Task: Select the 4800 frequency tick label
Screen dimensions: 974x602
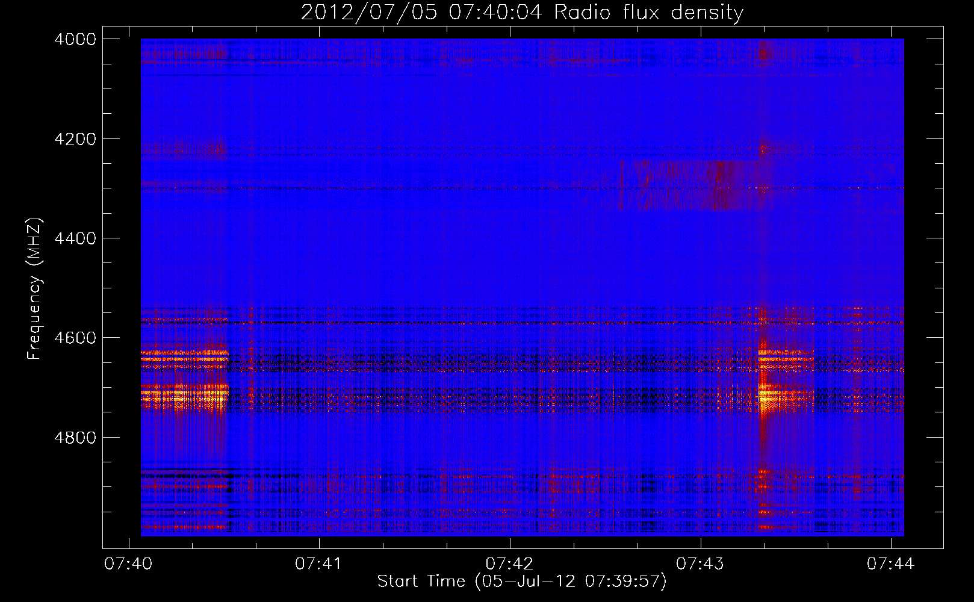Action: tap(75, 438)
